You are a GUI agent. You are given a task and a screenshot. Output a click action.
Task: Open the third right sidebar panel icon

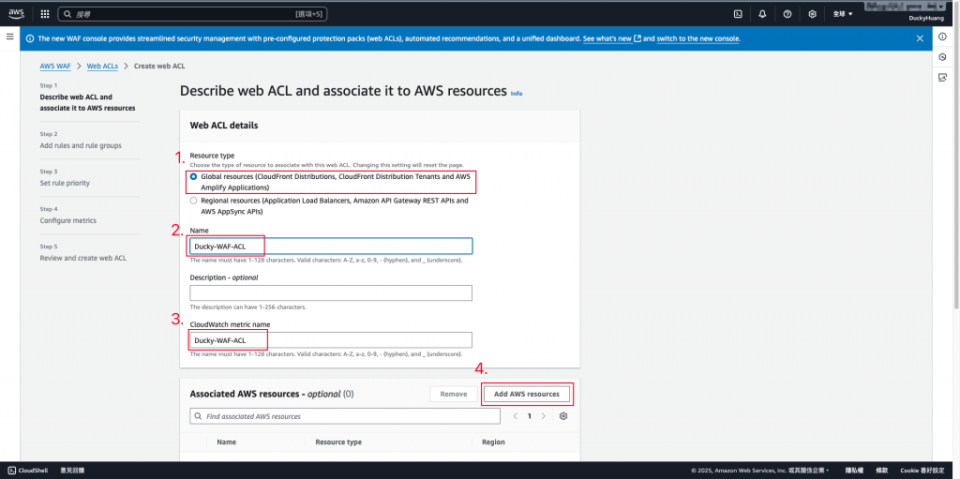pos(942,77)
